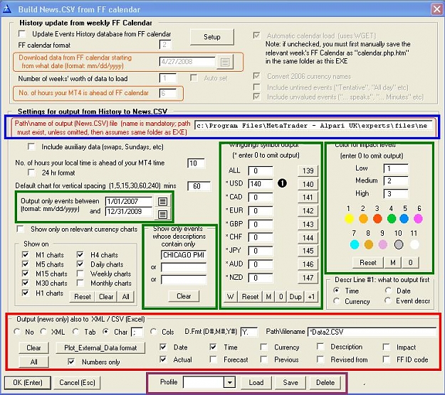Image resolution: width=445 pixels, height=395 pixels.
Task: Click local time hours ahead field 10
Action: (196, 163)
